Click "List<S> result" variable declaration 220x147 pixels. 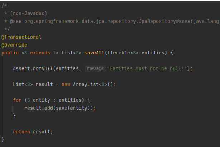(33, 84)
